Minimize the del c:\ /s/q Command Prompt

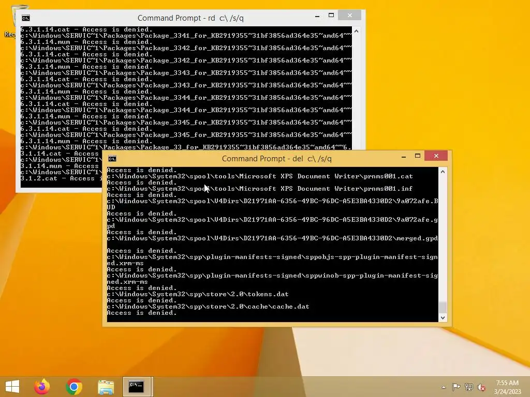point(404,156)
